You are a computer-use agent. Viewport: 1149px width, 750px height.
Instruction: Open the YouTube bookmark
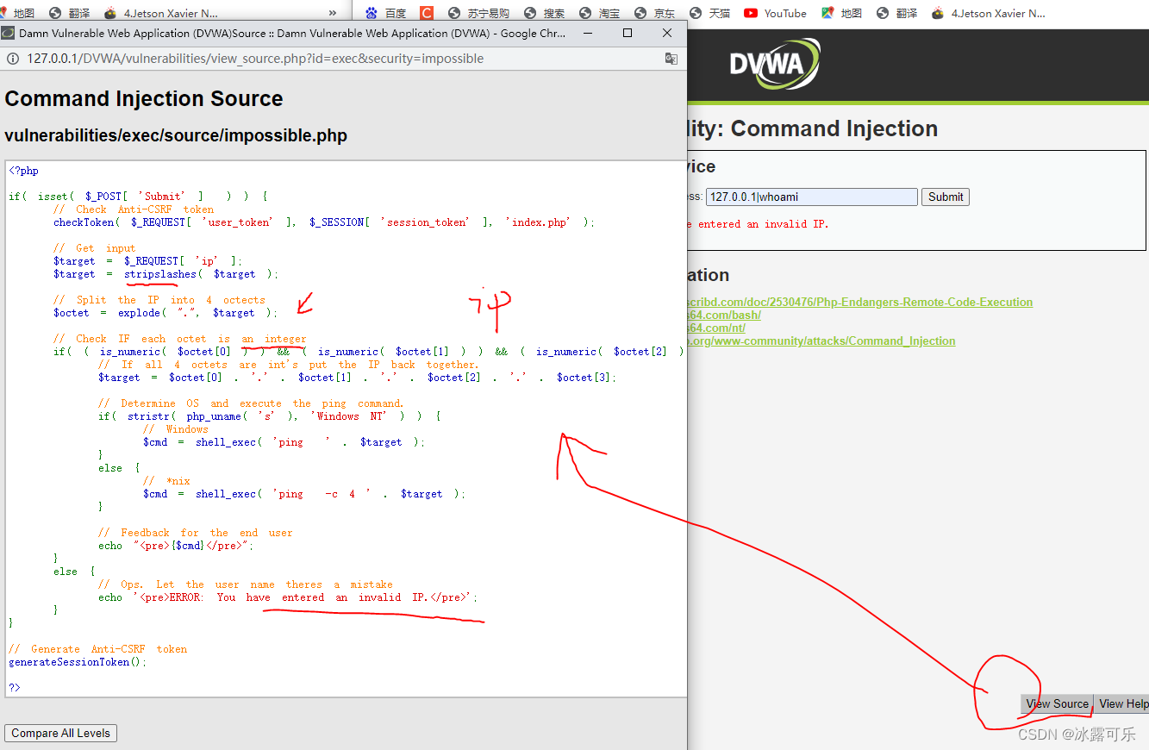point(775,13)
